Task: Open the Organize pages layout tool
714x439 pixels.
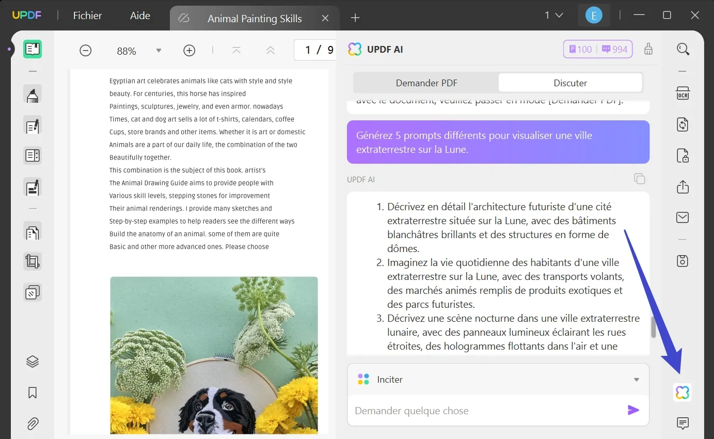Action: click(x=33, y=155)
